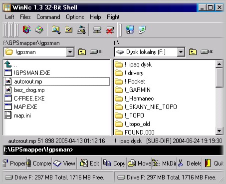
Task: Click the Properties button
Action: coord(14,163)
